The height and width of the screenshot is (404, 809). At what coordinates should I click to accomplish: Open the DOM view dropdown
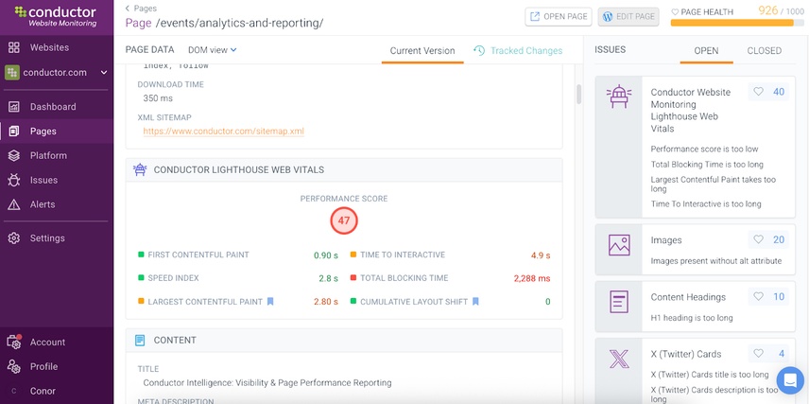(x=212, y=50)
